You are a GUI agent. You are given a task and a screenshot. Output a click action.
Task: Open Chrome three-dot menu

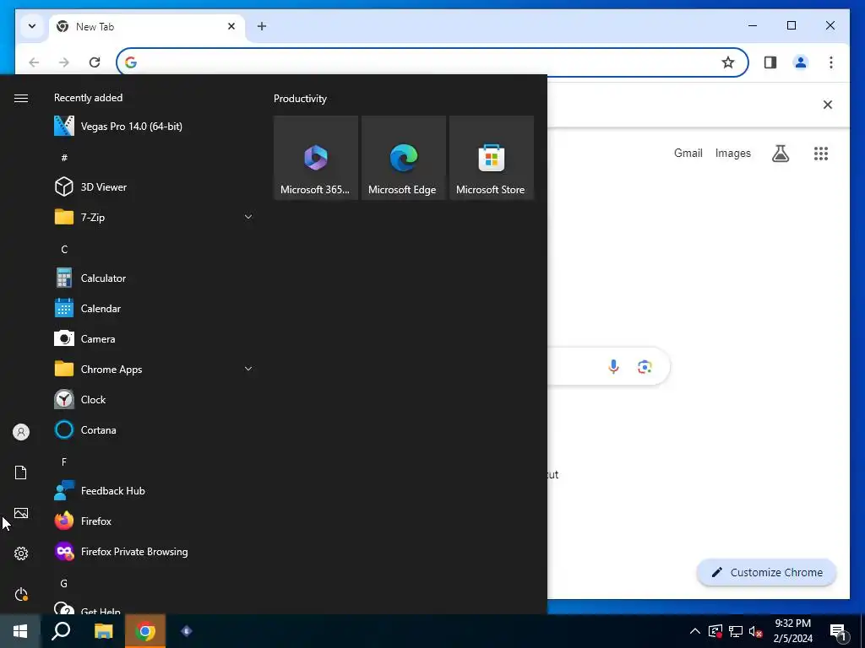(831, 62)
